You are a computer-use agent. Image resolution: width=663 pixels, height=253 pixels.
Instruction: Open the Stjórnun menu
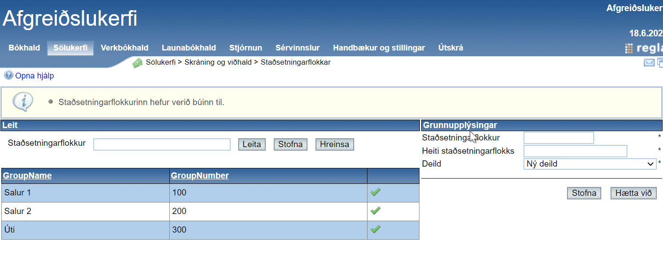pos(246,48)
